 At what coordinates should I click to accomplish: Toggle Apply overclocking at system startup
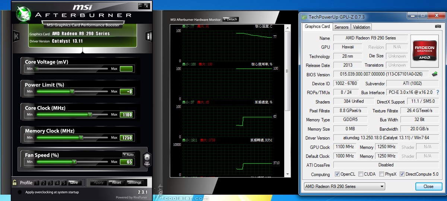19,192
